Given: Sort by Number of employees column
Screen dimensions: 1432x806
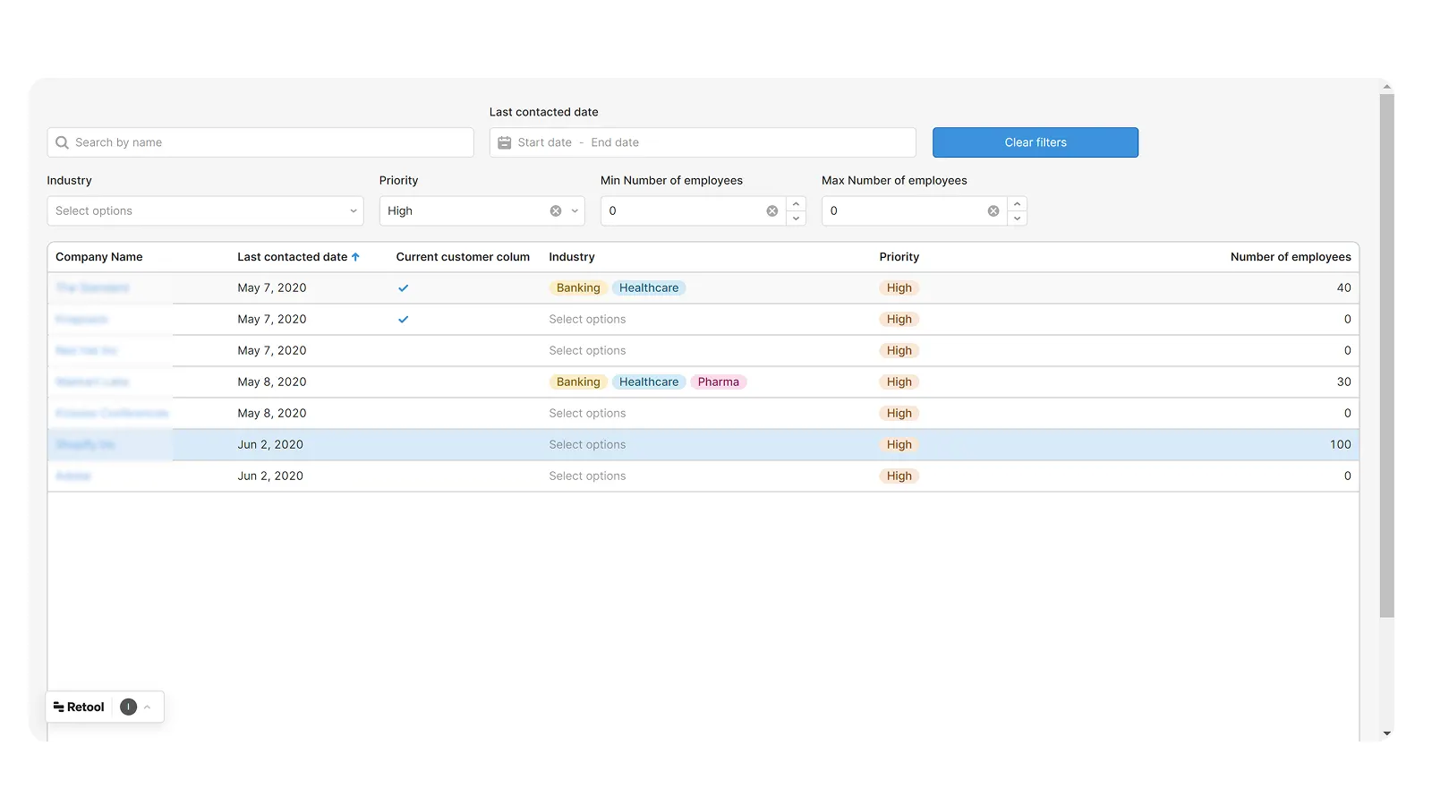Looking at the screenshot, I should tap(1291, 257).
